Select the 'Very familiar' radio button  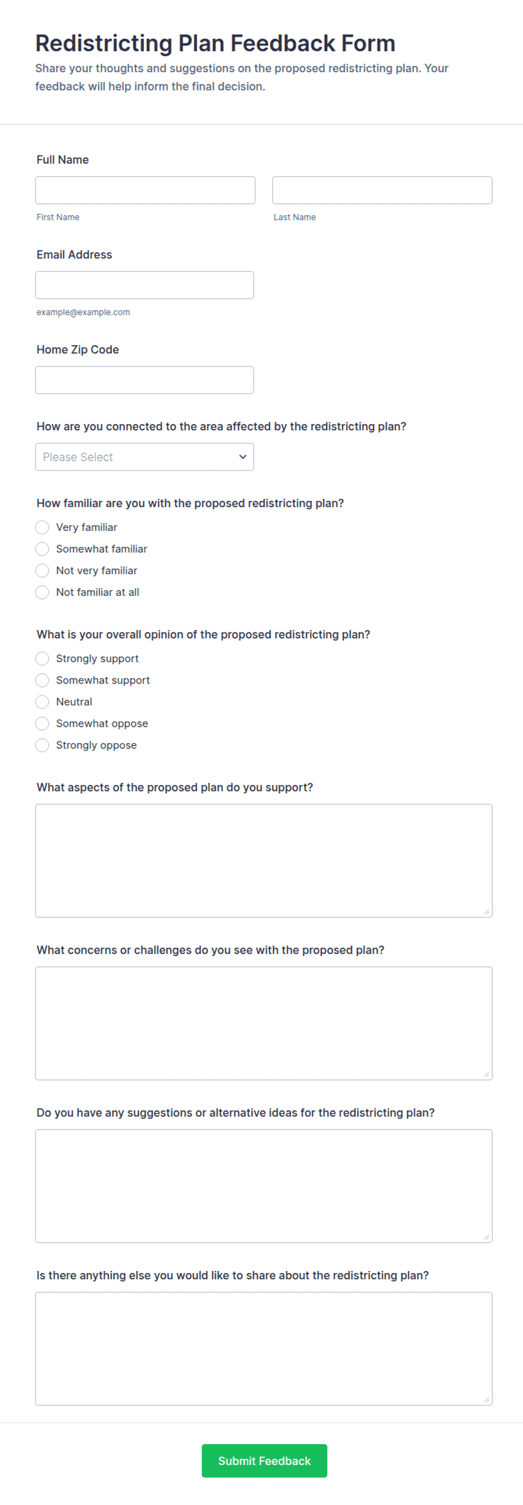42,528
